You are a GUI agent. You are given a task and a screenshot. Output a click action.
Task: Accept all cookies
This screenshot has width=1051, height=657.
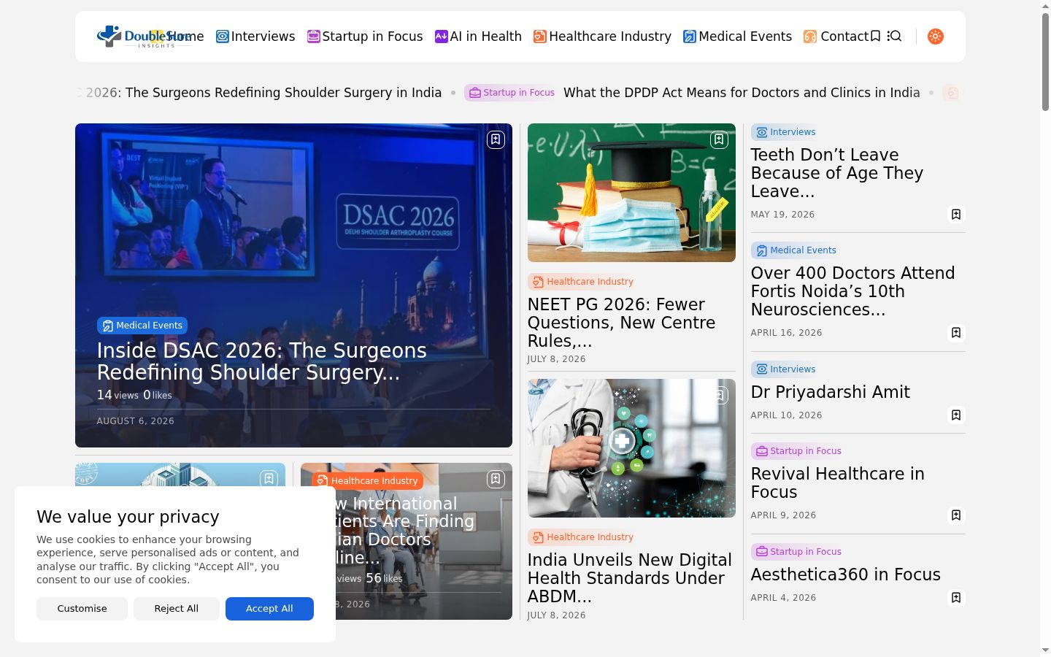(269, 609)
